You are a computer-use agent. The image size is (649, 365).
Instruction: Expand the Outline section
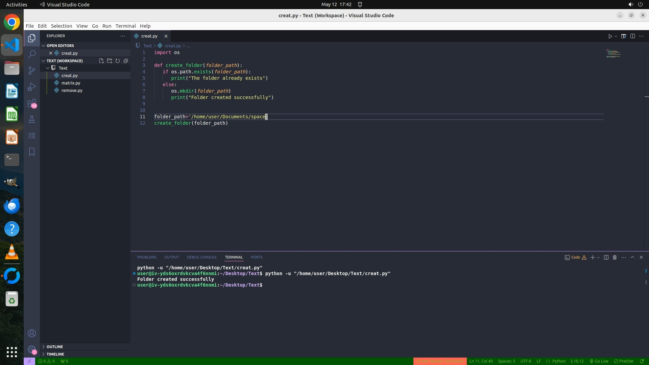click(x=54, y=347)
